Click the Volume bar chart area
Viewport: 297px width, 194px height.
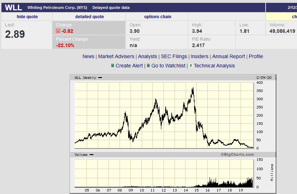click(x=164, y=173)
